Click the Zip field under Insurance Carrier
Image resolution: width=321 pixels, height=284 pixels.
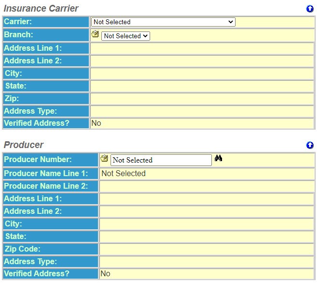(202, 98)
